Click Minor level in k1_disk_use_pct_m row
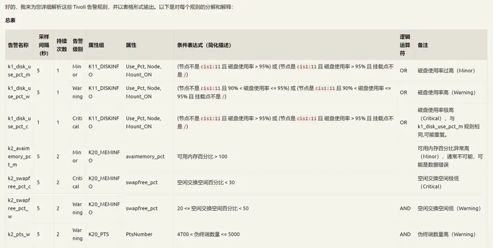Image resolution: width=493 pixels, height=248 pixels. click(78, 71)
